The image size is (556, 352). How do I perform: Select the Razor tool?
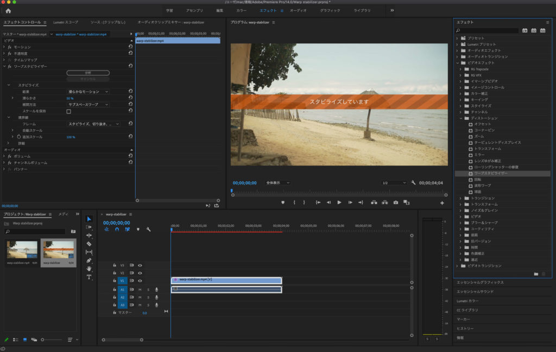(89, 244)
